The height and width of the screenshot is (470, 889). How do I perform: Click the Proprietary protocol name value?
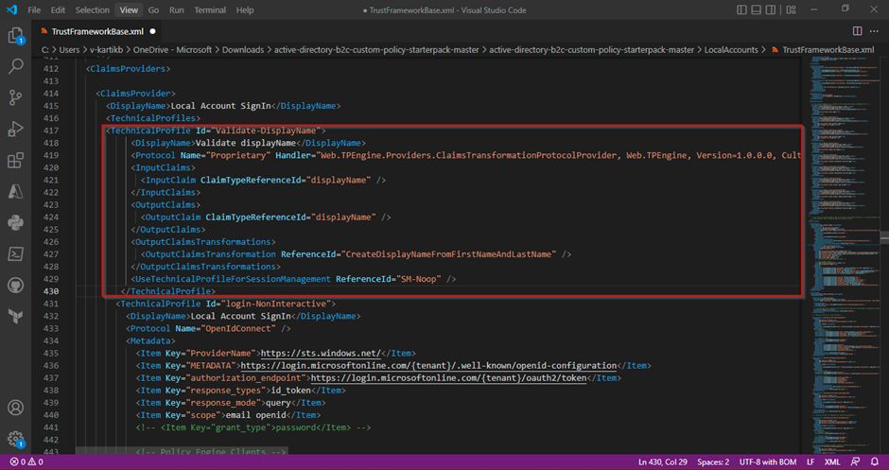pyautogui.click(x=240, y=155)
